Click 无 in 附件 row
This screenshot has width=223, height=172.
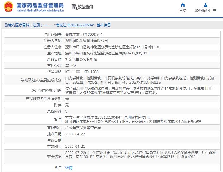tap(67, 105)
